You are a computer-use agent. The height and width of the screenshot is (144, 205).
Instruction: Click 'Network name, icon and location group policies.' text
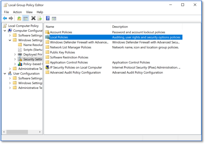[x=145, y=47]
